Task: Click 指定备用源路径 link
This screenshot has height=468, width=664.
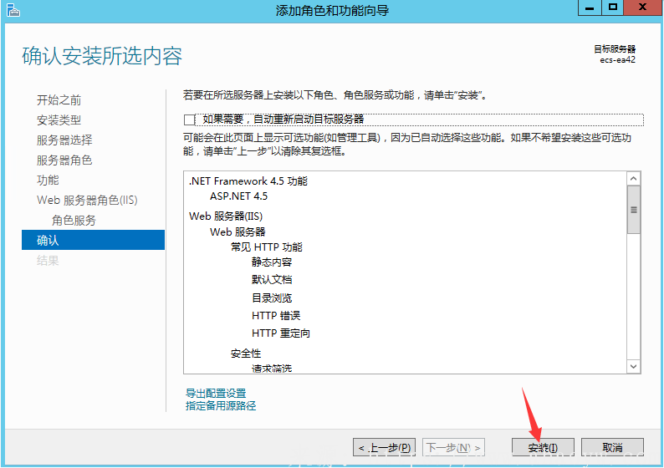Action: click(221, 406)
